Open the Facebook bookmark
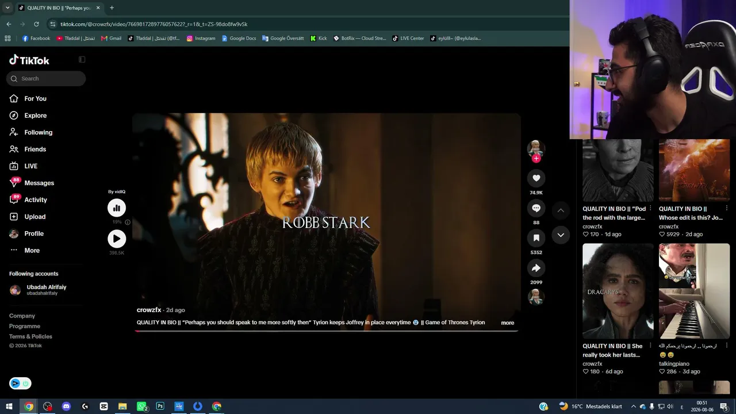Viewport: 736px width, 414px height. coord(36,39)
